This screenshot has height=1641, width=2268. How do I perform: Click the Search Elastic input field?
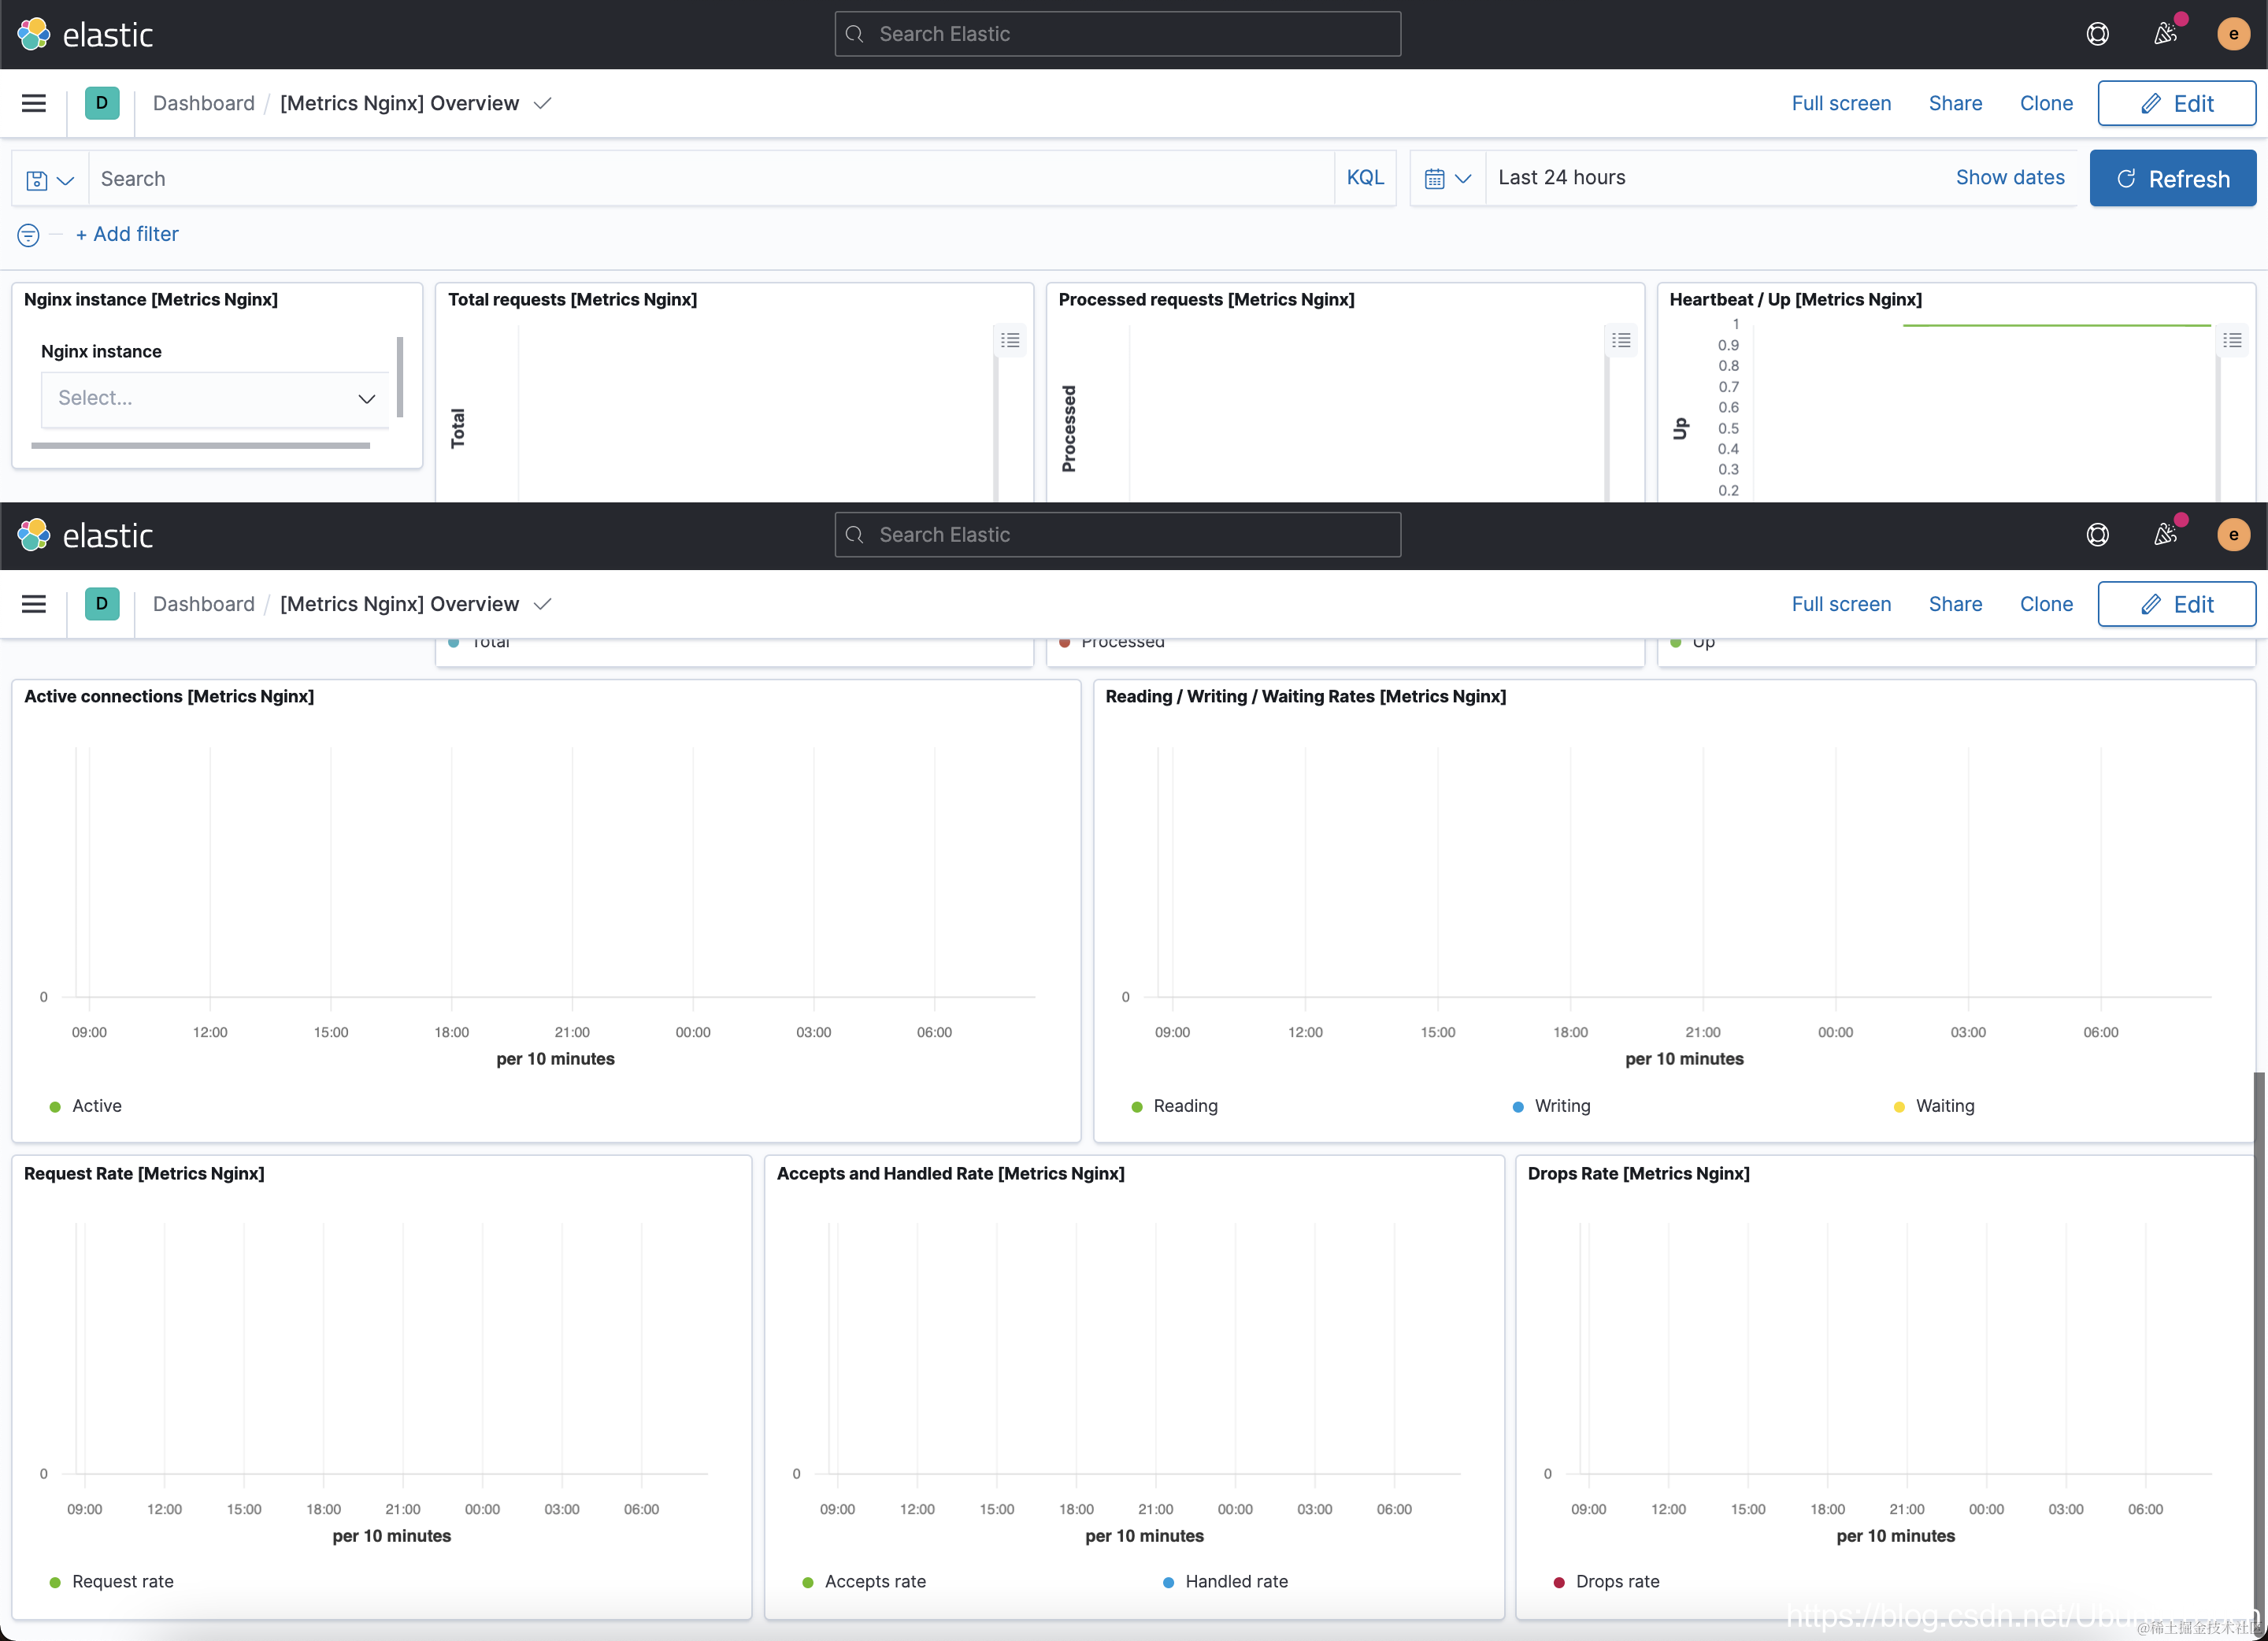(1117, 34)
